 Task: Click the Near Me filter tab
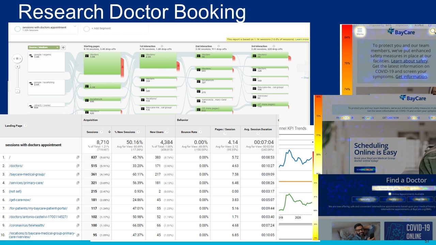(x=420, y=199)
